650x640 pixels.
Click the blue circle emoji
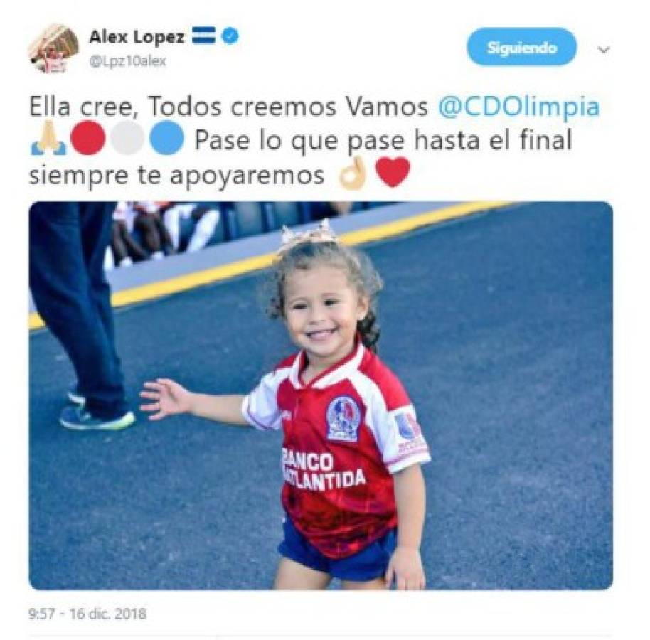[x=166, y=139]
